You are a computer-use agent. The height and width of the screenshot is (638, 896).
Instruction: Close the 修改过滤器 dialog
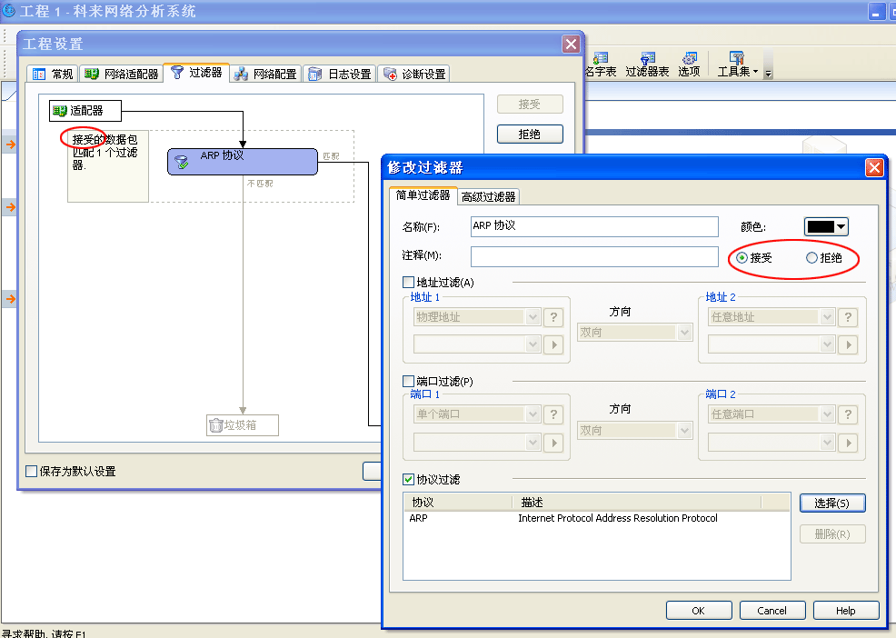(874, 167)
